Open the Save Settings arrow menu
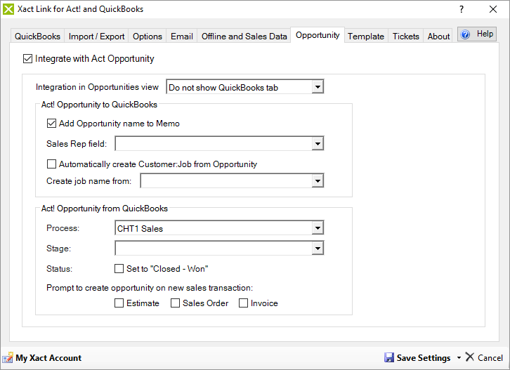510x370 pixels. point(459,357)
